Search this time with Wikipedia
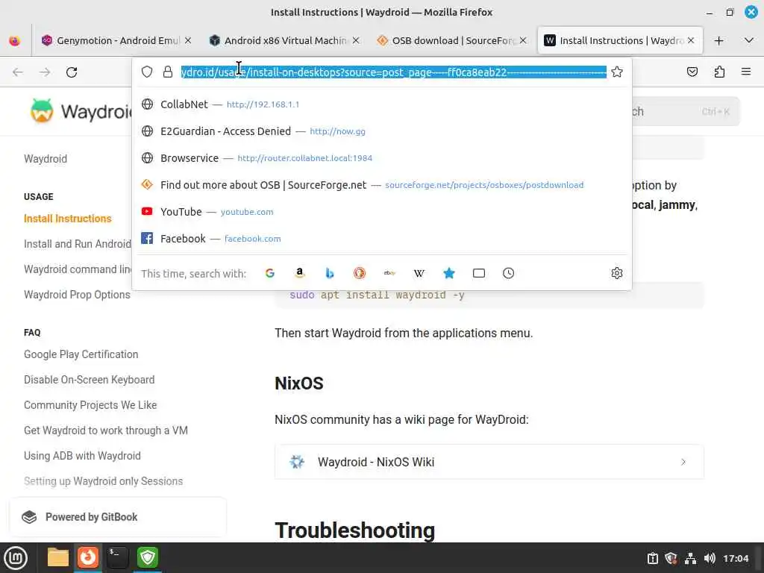 pyautogui.click(x=419, y=273)
